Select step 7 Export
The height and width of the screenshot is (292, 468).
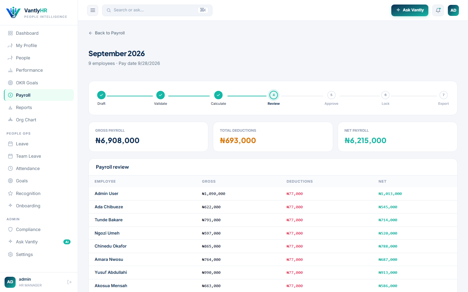(443, 95)
